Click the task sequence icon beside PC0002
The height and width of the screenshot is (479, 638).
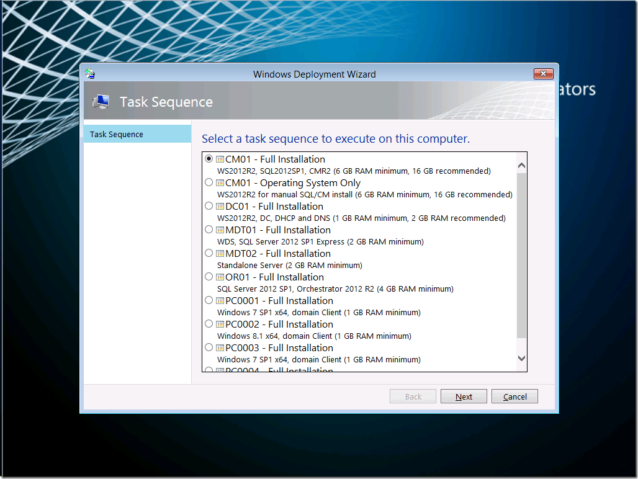click(x=220, y=324)
